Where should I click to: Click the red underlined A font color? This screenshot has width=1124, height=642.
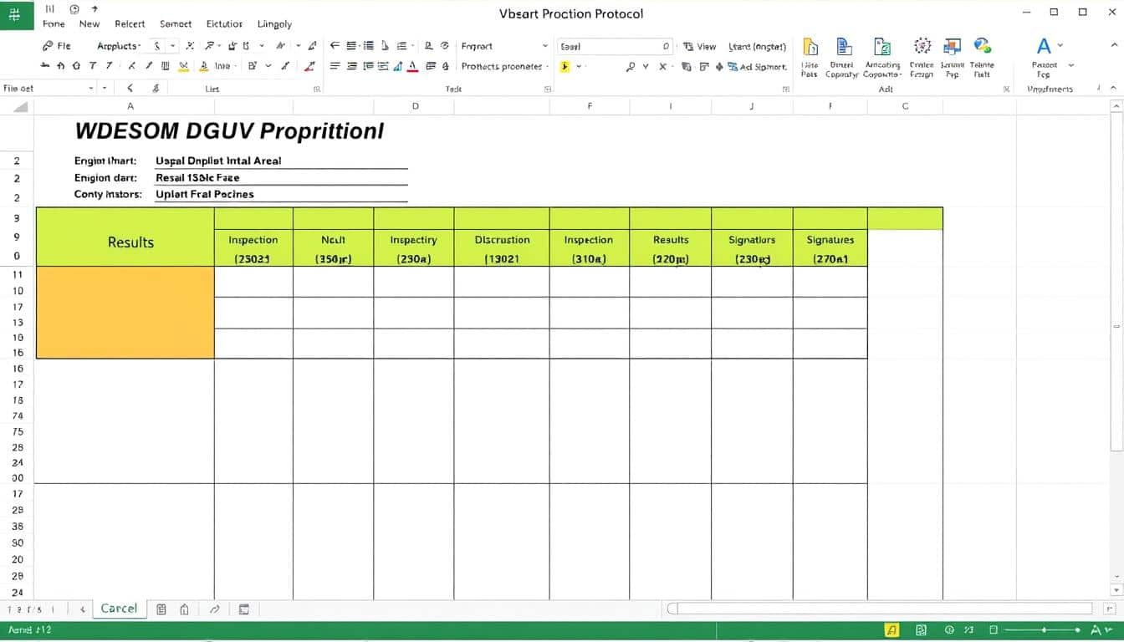[412, 67]
